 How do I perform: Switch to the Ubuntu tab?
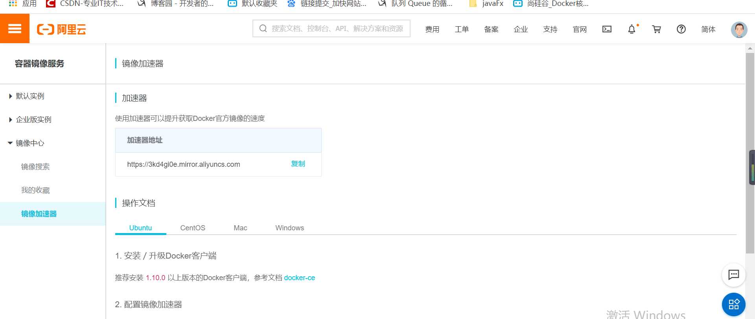(140, 228)
